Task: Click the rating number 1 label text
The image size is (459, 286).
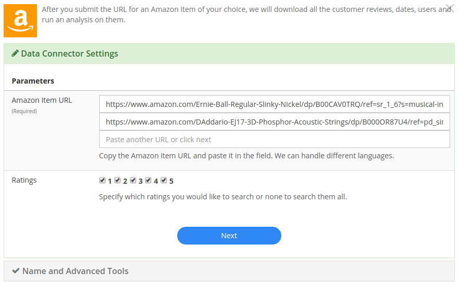Action: (110, 181)
